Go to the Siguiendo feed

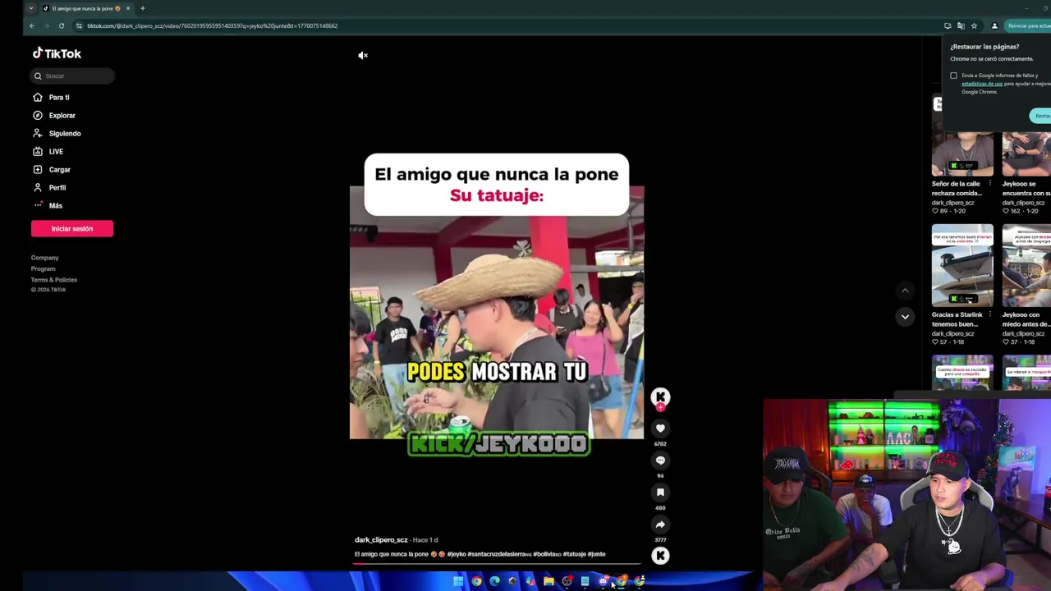point(65,134)
